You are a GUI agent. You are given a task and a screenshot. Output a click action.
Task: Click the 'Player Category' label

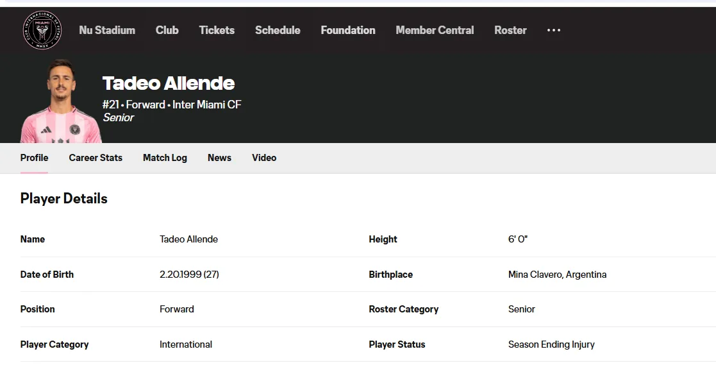[x=54, y=344]
